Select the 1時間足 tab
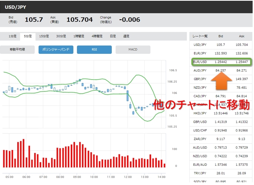The image size is (254, 185). point(79,36)
